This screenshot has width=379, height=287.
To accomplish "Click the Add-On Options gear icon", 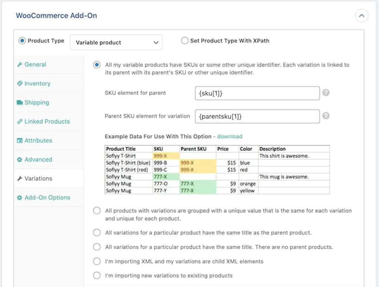I will pyautogui.click(x=20, y=197).
